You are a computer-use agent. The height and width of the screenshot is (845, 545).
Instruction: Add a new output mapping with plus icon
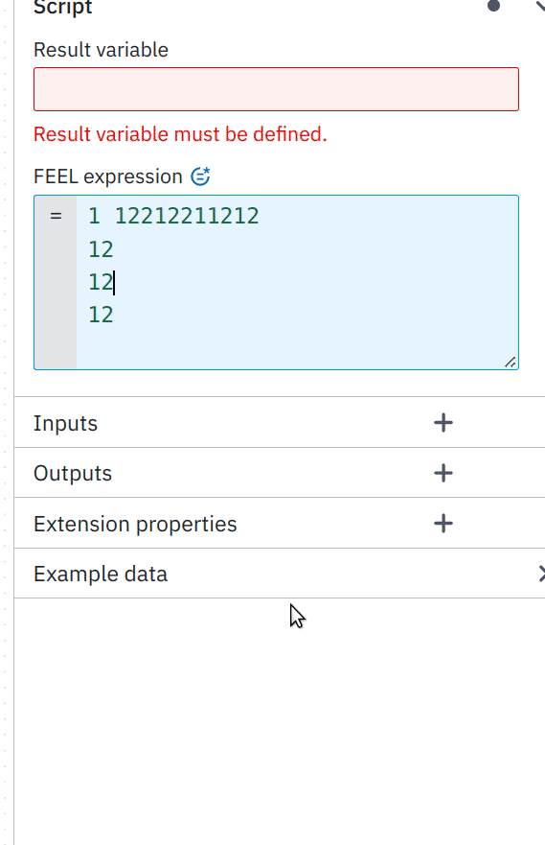tap(443, 473)
